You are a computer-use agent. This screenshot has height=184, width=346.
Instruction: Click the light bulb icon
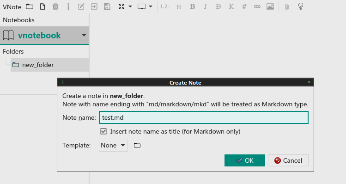click(301, 6)
